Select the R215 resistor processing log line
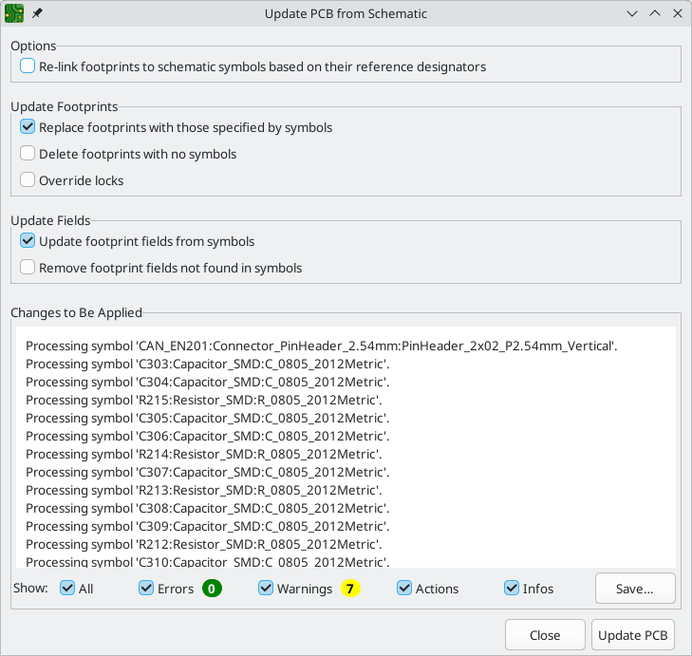 (x=203, y=400)
